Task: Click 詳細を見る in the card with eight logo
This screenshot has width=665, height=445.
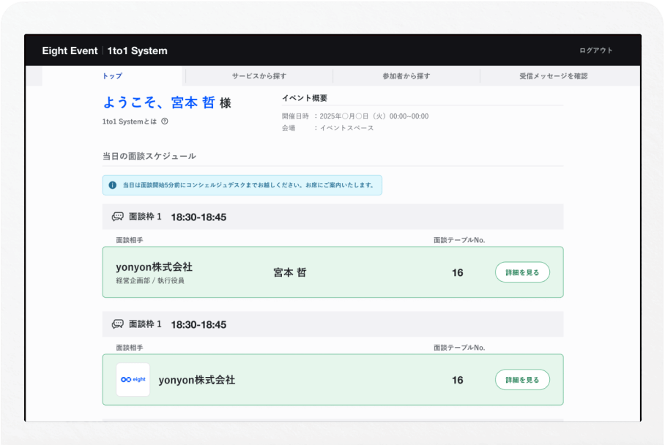Action: tap(522, 380)
